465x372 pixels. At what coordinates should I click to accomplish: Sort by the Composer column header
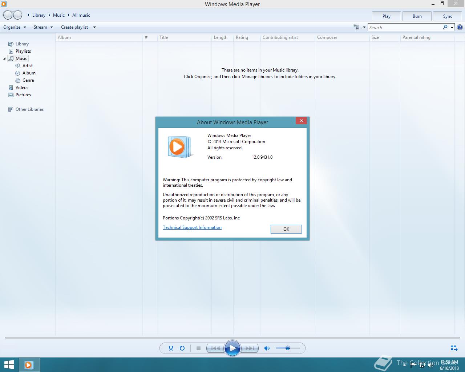[342, 37]
